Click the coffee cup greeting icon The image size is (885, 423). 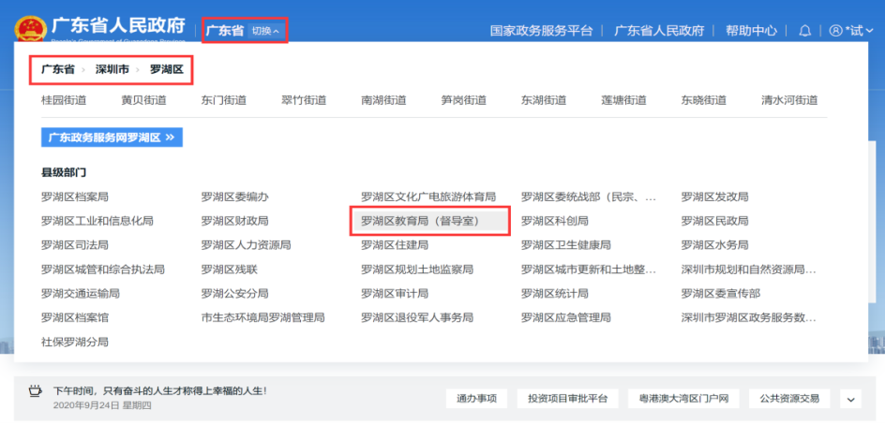click(x=36, y=391)
